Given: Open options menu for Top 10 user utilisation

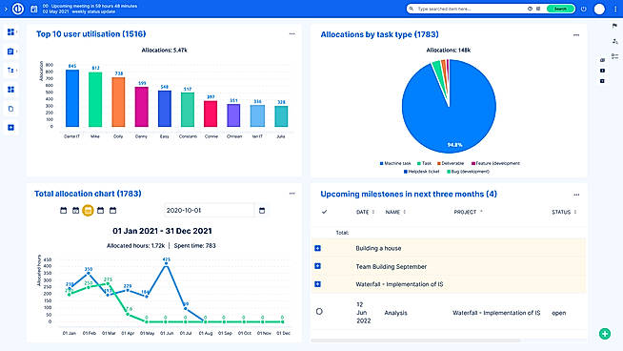Looking at the screenshot, I should [x=292, y=33].
